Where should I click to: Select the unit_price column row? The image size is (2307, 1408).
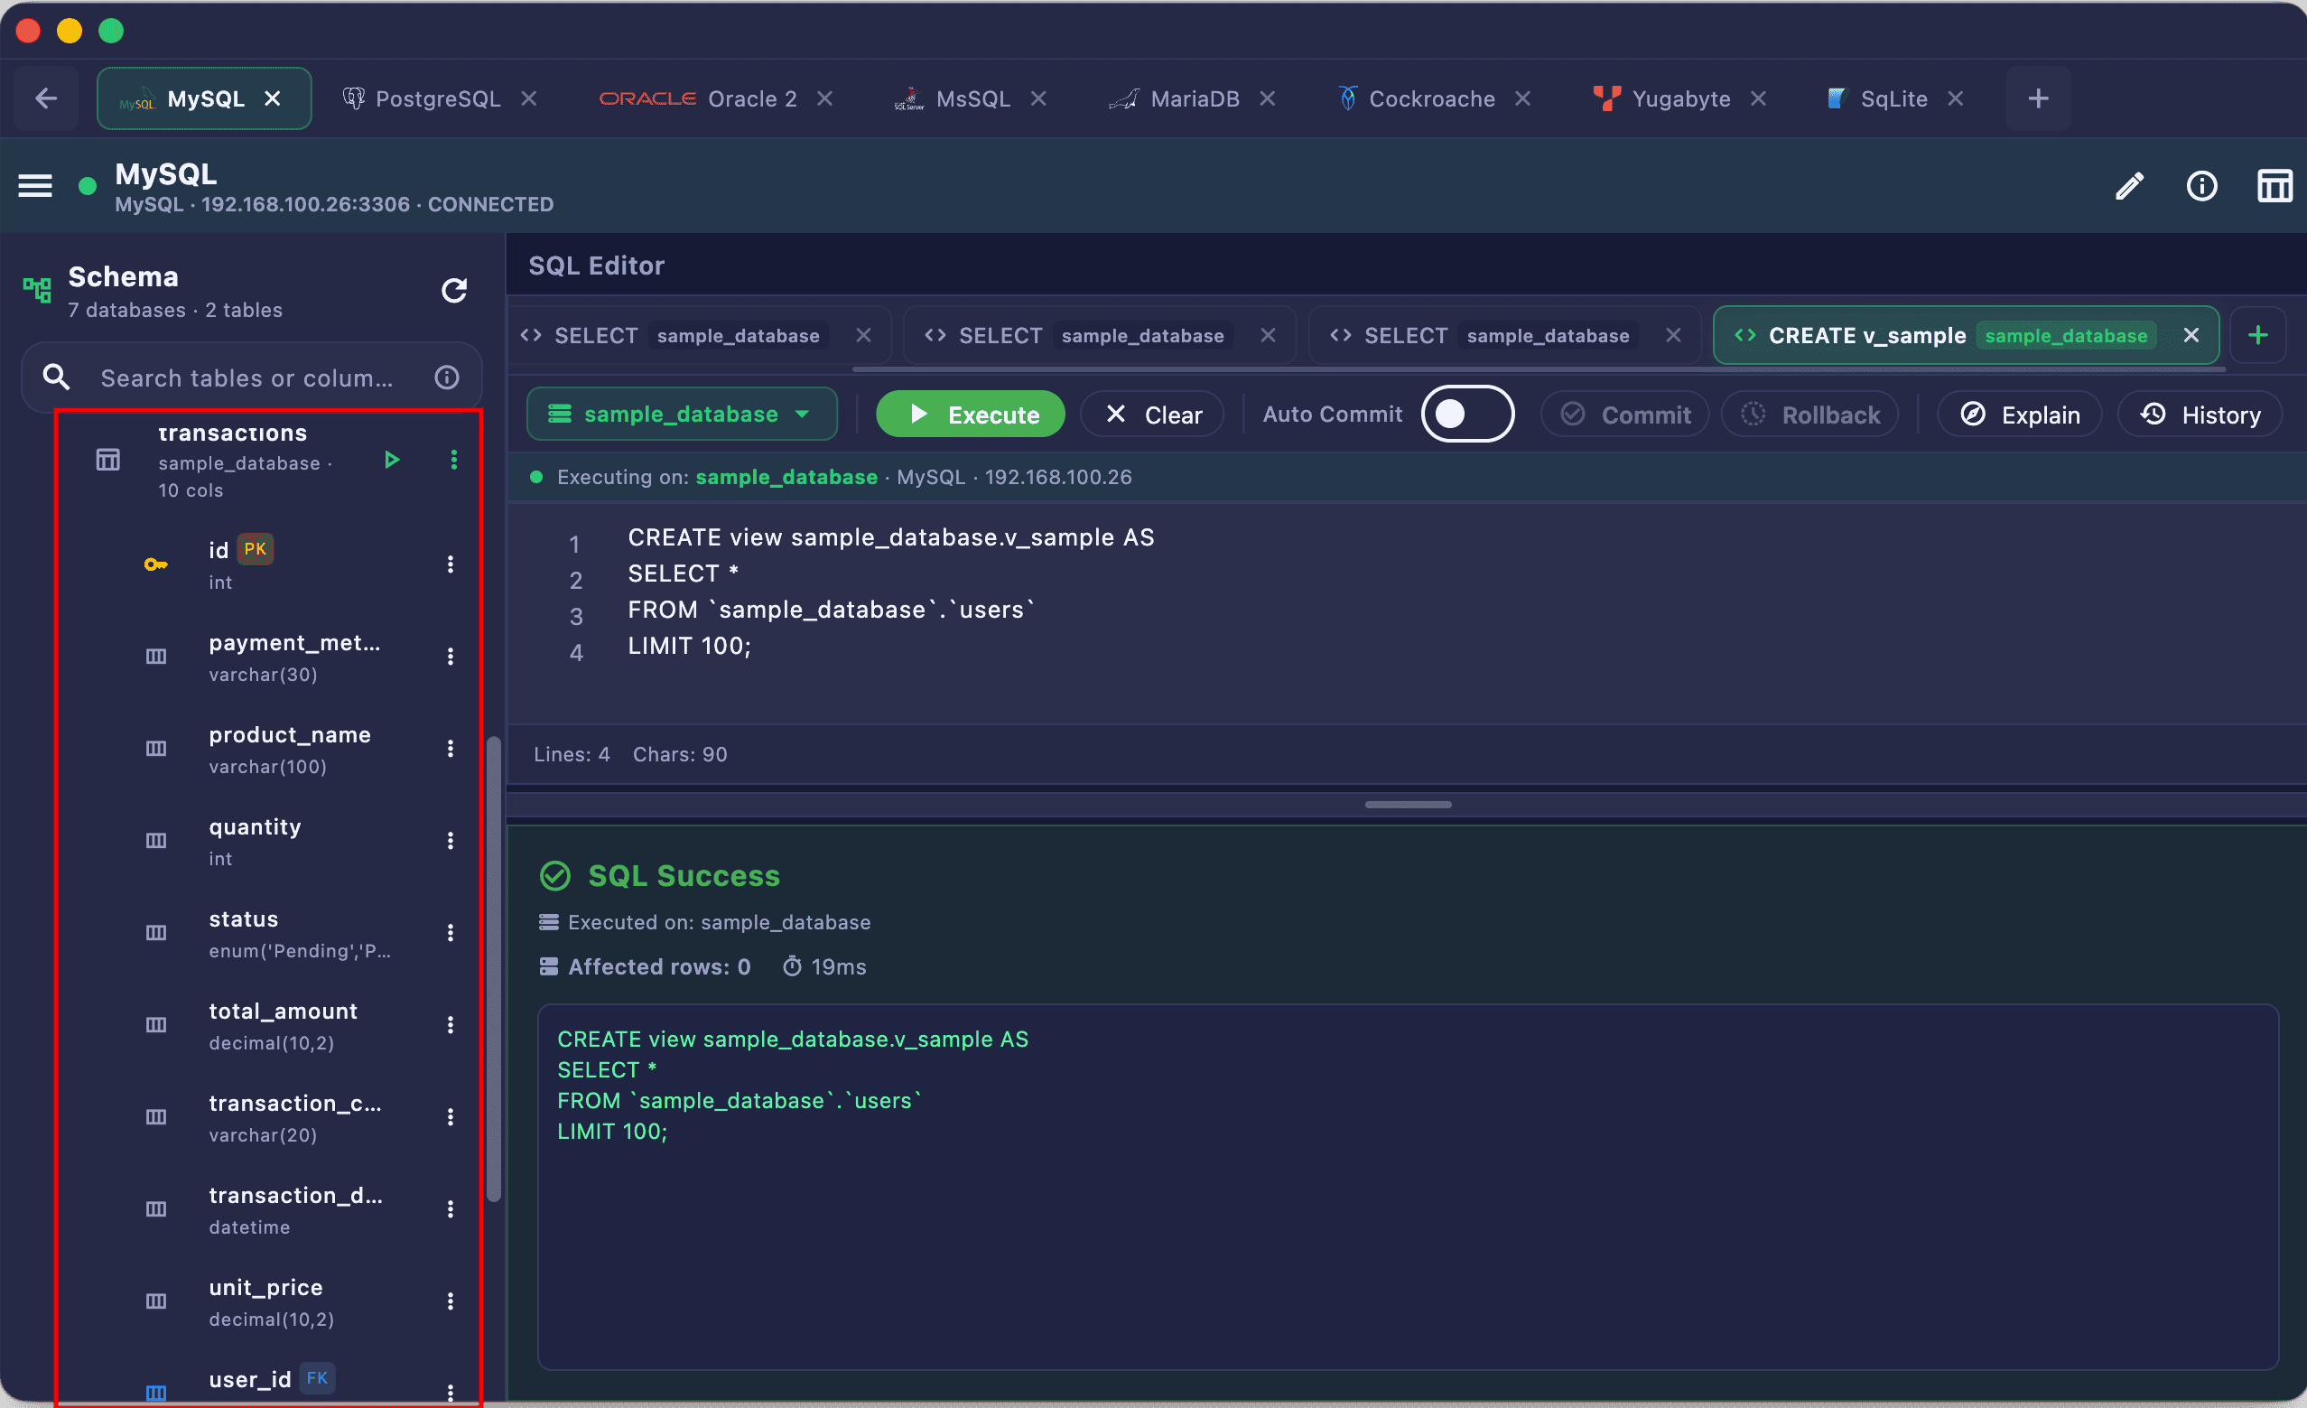[270, 1301]
